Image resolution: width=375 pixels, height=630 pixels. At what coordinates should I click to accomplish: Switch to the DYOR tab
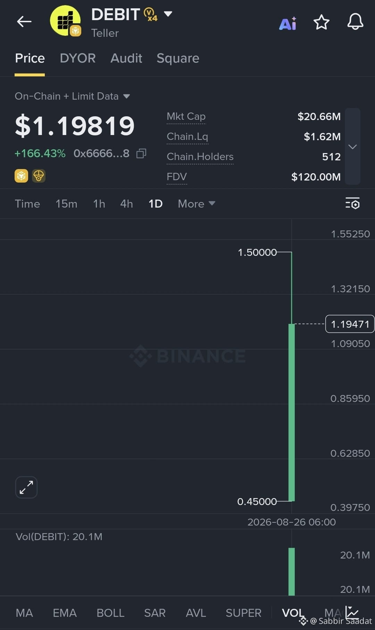coord(78,58)
